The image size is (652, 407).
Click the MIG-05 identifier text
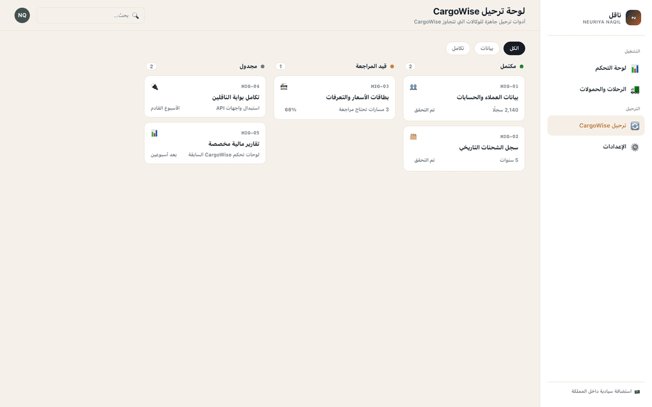(251, 133)
